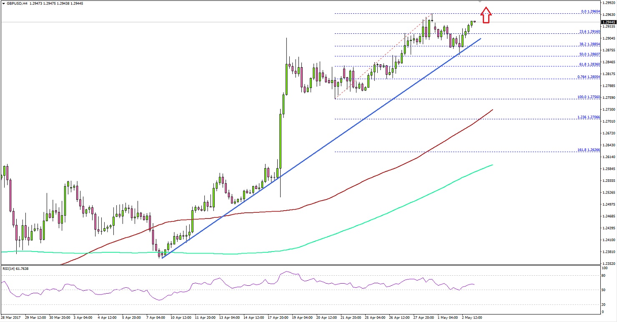Click the RSI(14) 61.7638 indicator label
Screen dimensions: 617x322
point(15,269)
